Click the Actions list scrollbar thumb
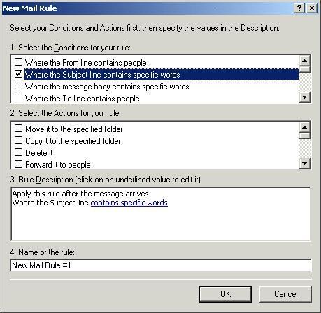Image resolution: width=321 pixels, height=313 pixels. pyautogui.click(x=305, y=136)
